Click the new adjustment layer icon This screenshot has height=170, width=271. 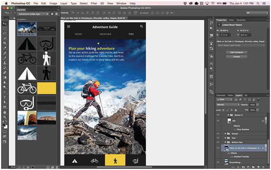pos(248,167)
